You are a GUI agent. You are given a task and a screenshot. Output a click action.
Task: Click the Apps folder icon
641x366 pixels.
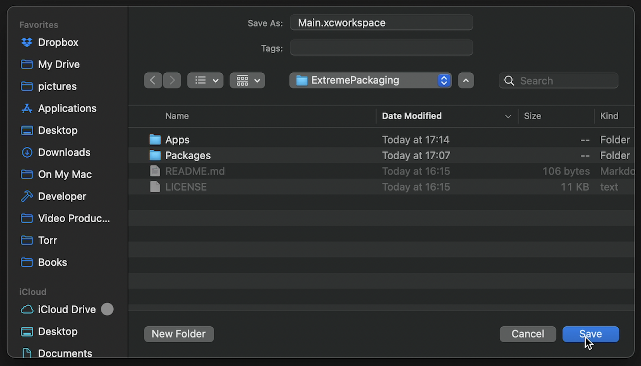point(155,140)
